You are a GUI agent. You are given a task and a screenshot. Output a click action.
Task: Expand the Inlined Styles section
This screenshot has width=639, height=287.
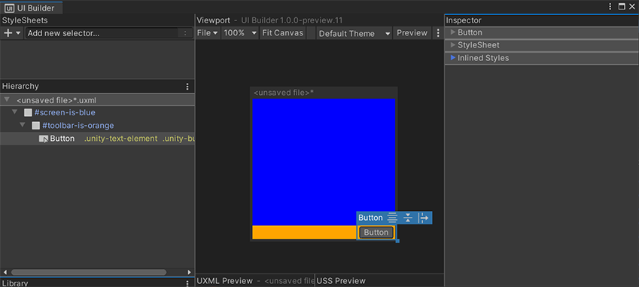click(452, 58)
